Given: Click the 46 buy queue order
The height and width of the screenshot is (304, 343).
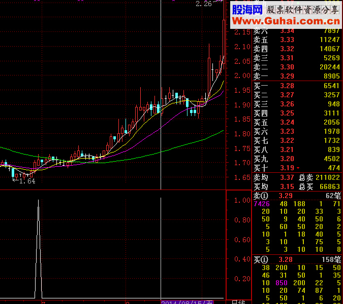Looking at the screenshot, I should tap(266, 276).
